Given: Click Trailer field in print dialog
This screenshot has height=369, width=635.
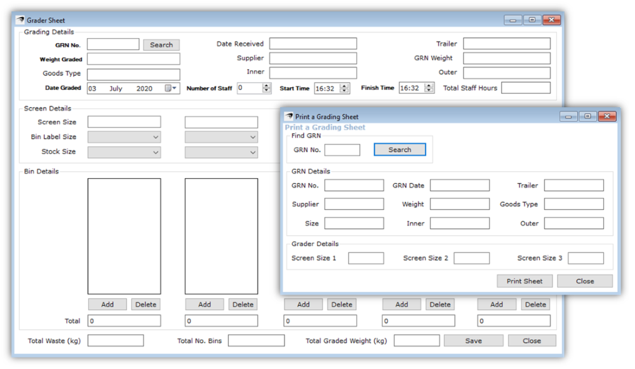Looking at the screenshot, I should point(574,186).
